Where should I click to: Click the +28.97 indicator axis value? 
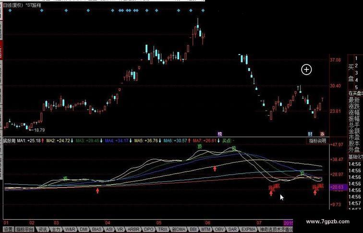click(x=337, y=175)
